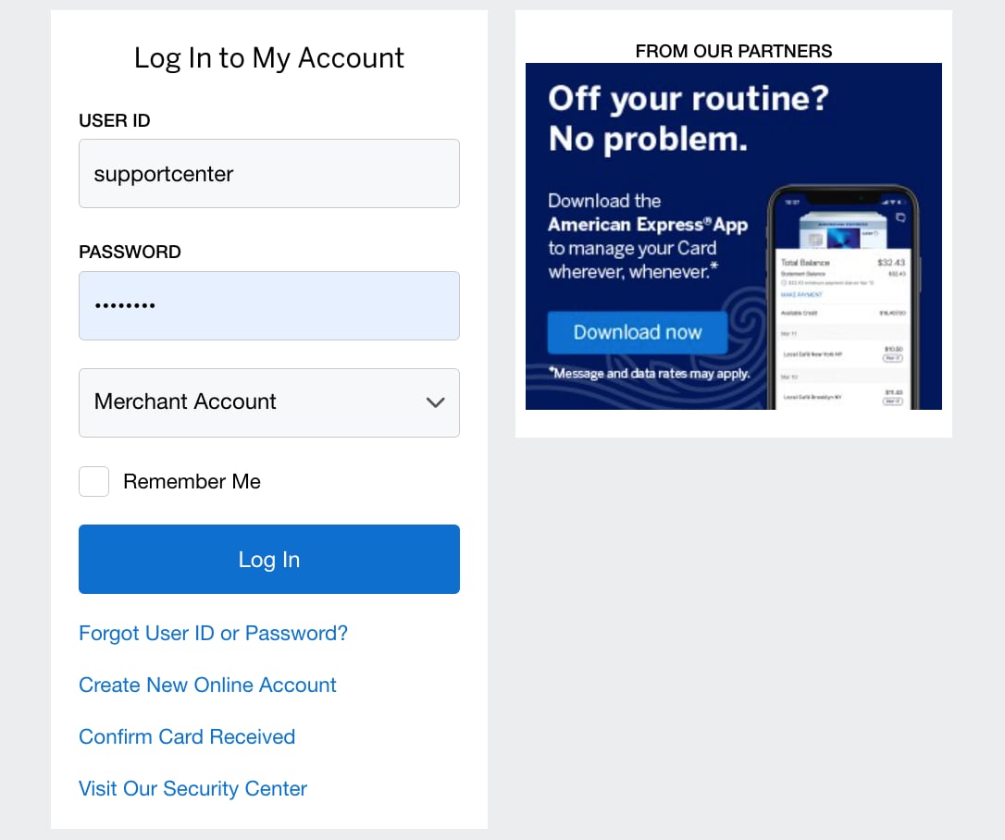1005x840 pixels.
Task: Click the American Express App text in ad
Action: (647, 225)
